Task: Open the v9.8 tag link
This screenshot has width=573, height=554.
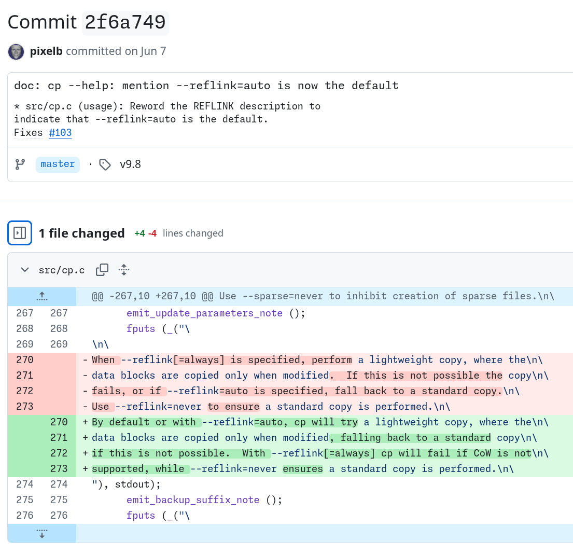Action: (130, 164)
